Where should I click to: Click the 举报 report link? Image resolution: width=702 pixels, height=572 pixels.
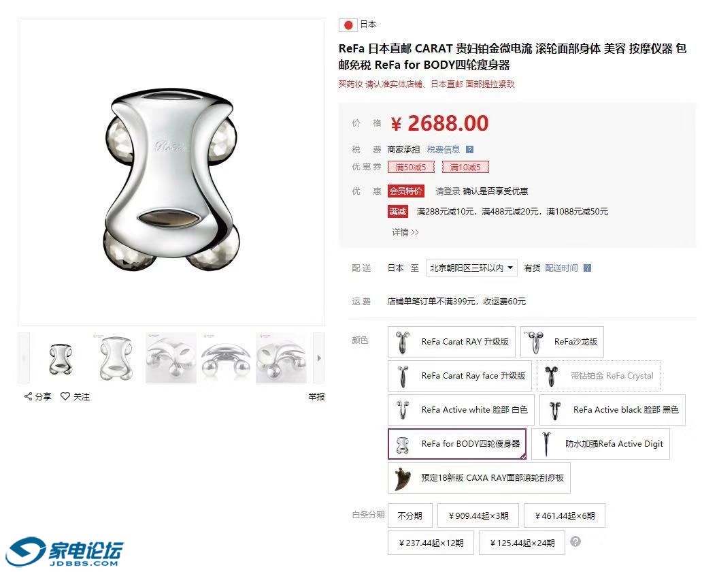[x=316, y=397]
